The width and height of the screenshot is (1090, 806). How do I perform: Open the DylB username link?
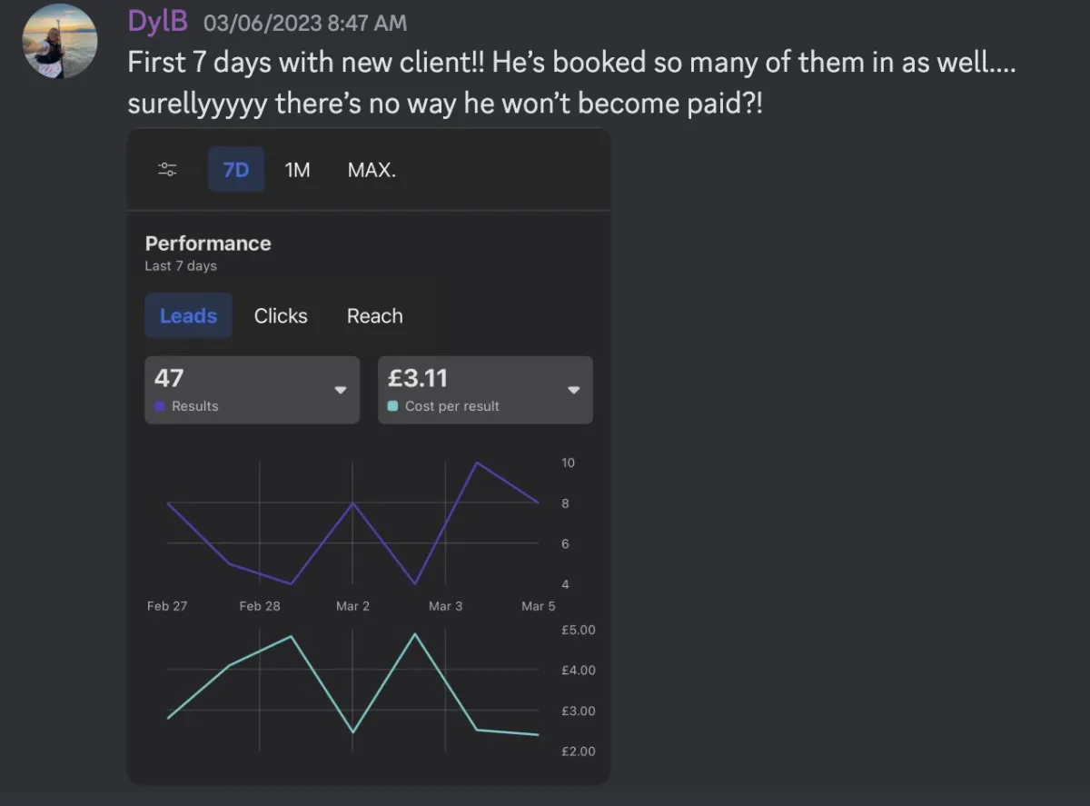click(158, 20)
